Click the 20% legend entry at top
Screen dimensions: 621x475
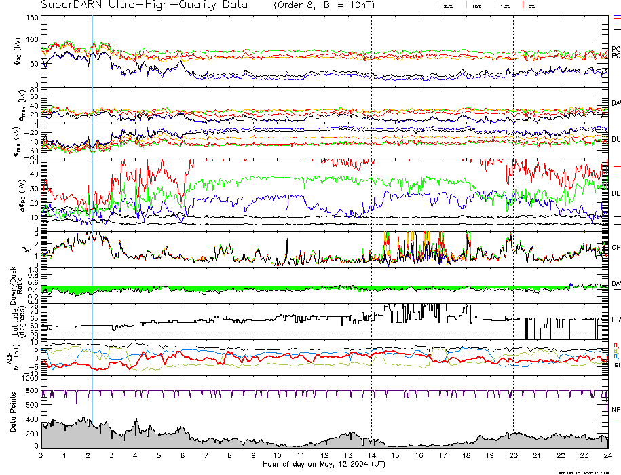[447, 5]
